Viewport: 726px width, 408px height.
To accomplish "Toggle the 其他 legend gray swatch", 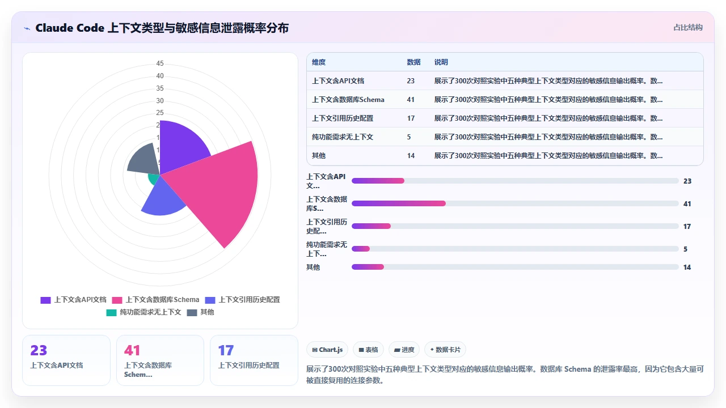I will [x=192, y=312].
